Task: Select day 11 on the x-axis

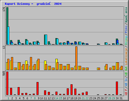Action: tap(45, 98)
